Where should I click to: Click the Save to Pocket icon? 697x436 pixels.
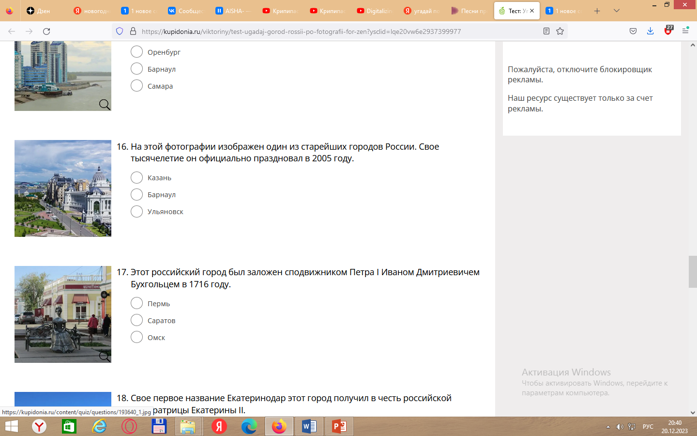pos(633,31)
